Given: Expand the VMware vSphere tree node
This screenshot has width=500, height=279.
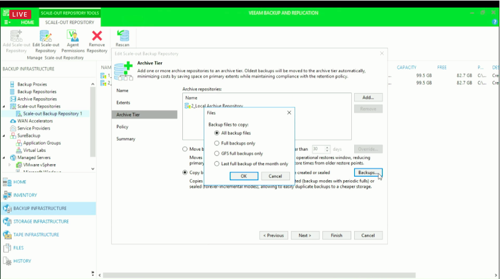Looking at the screenshot, I should coord(9,165).
